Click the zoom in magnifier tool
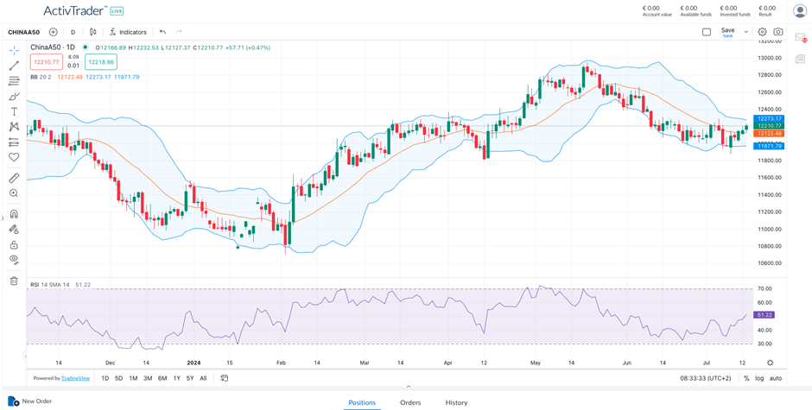 [x=14, y=193]
